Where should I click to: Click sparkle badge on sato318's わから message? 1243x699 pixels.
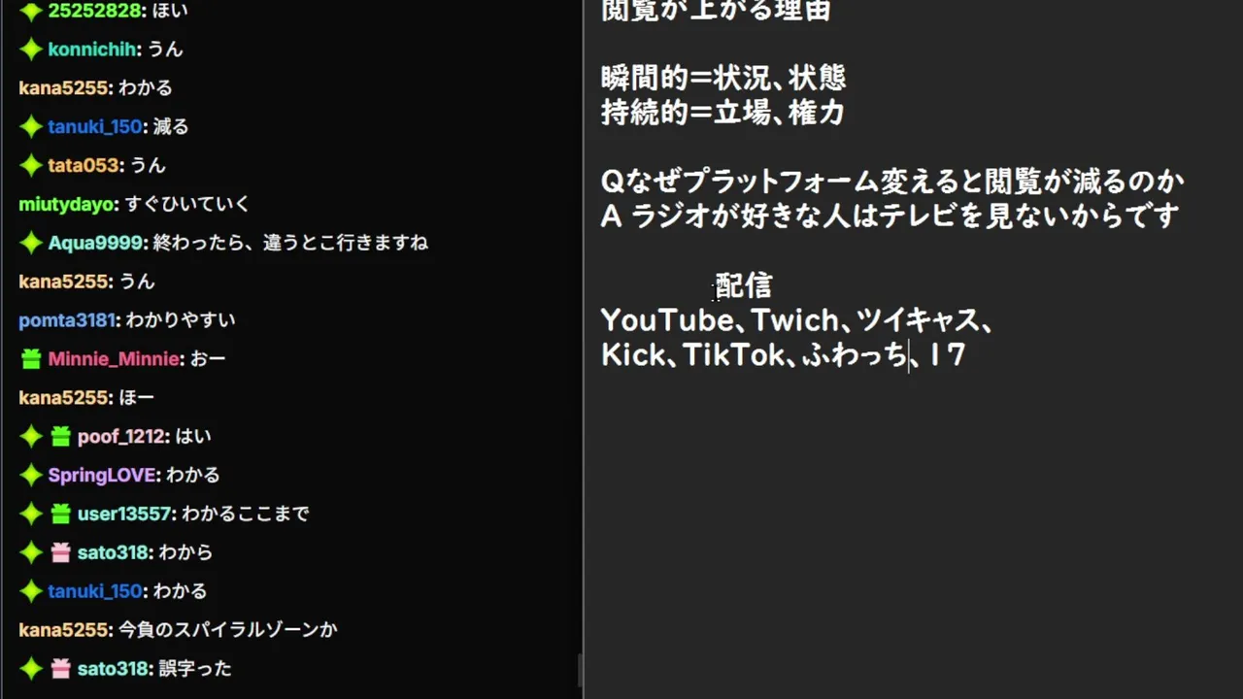(x=31, y=552)
